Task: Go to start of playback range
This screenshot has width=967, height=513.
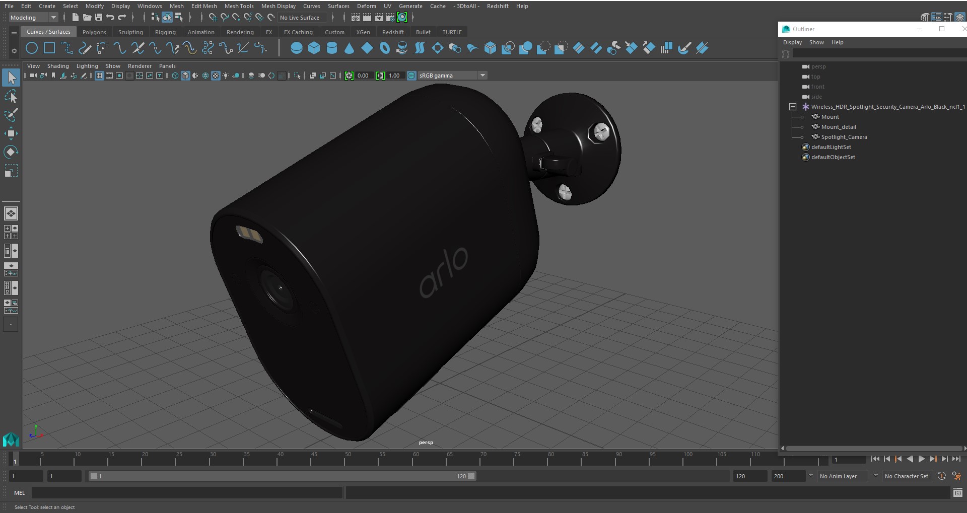Action: coord(875,459)
